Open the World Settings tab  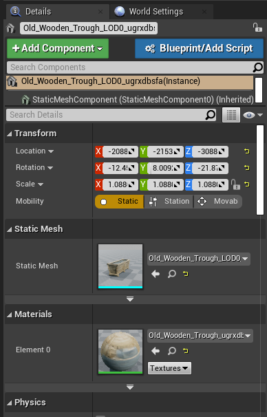(161, 12)
